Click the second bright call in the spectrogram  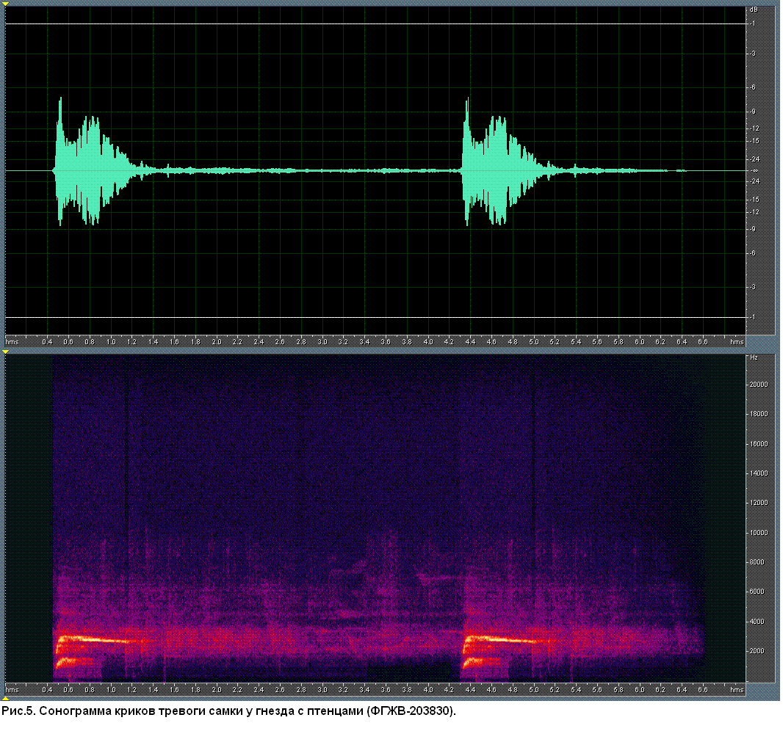click(499, 651)
